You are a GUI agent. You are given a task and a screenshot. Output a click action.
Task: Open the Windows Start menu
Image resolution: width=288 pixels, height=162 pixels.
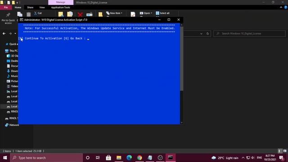pyautogui.click(x=5, y=158)
